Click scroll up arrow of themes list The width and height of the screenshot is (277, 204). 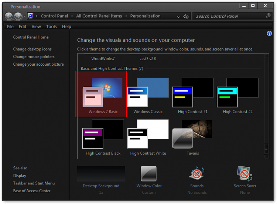(x=266, y=56)
